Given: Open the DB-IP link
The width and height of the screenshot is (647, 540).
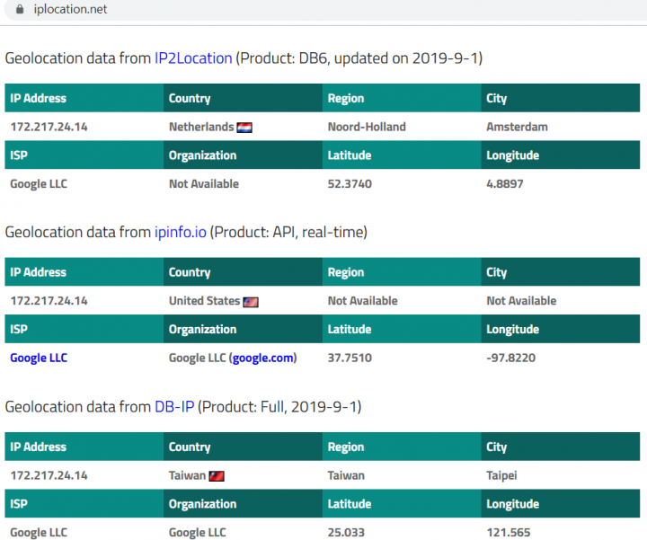Looking at the screenshot, I should click(x=174, y=407).
